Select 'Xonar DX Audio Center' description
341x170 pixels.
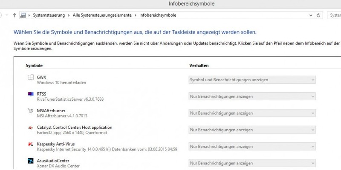(x=58, y=166)
